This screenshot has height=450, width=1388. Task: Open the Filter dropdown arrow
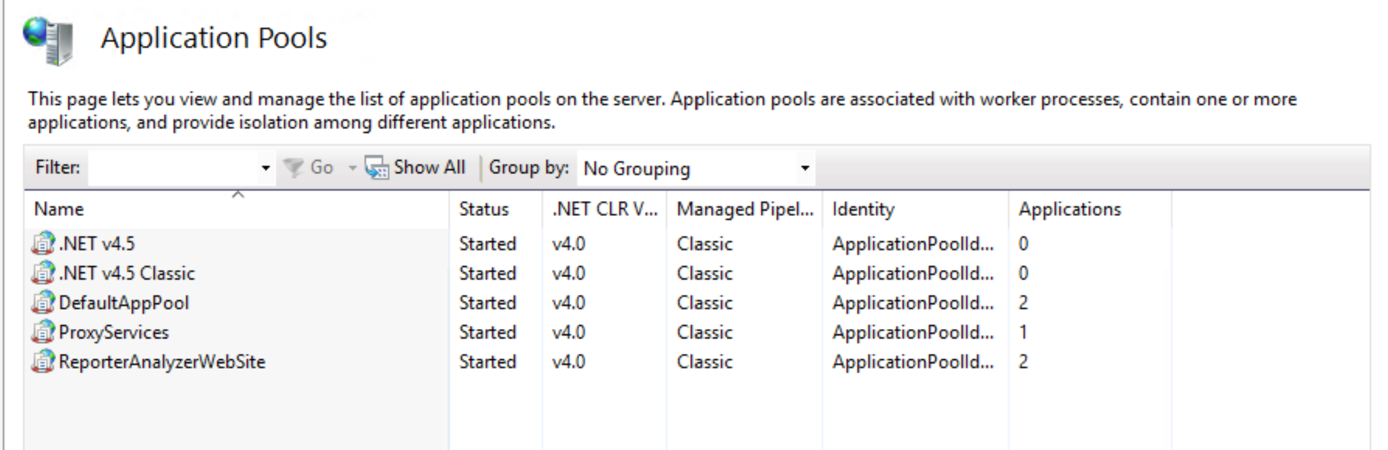266,168
